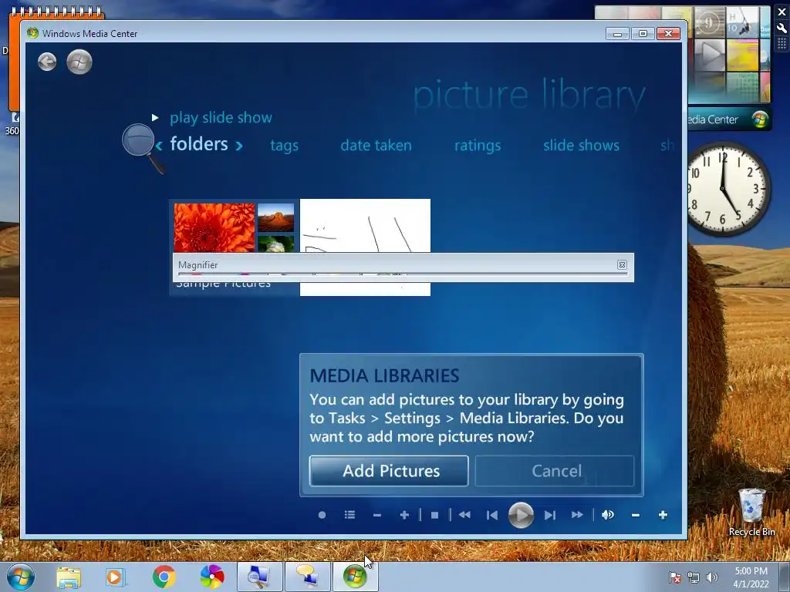Switch to date taken view

coord(376,146)
